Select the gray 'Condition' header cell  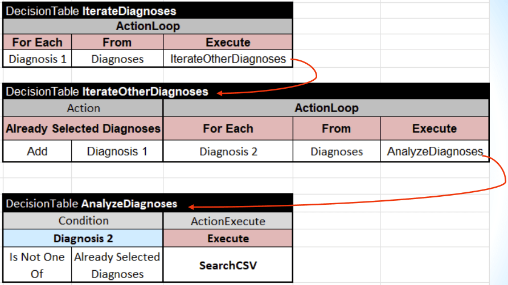83,220
